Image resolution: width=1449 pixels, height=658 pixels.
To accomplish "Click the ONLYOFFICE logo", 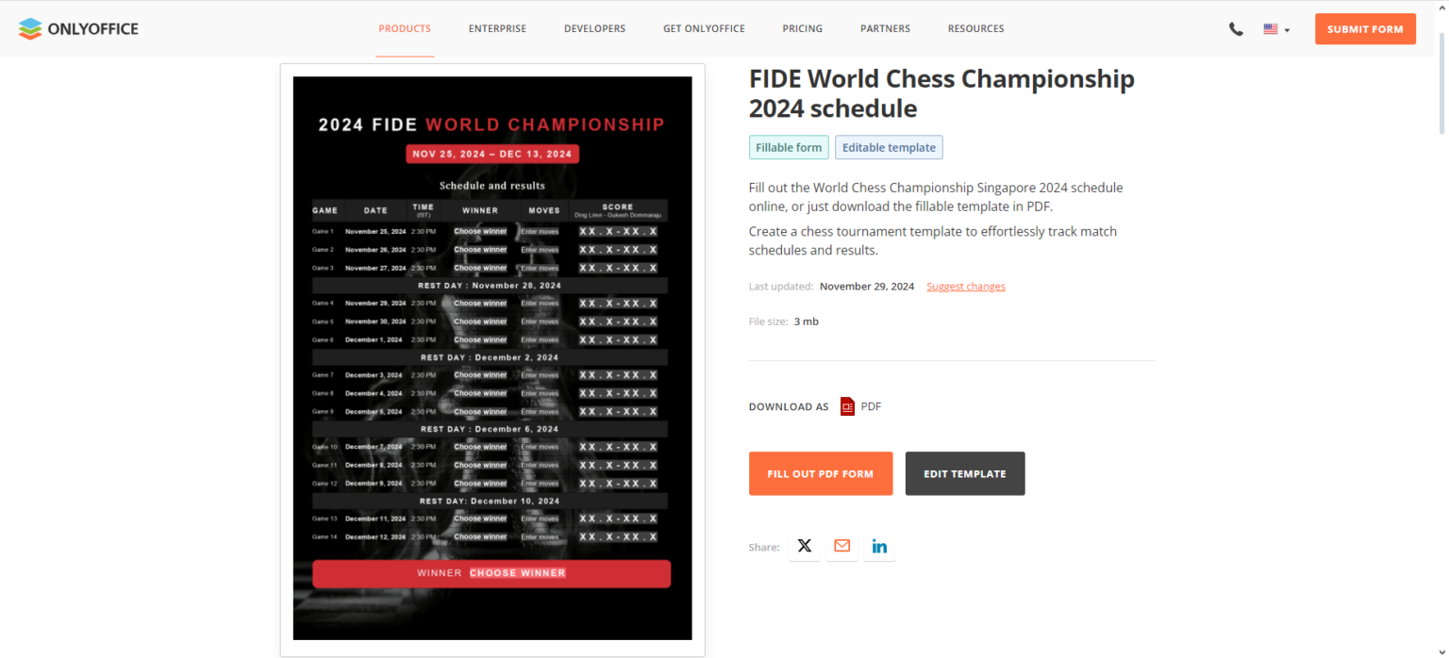I will coord(78,28).
